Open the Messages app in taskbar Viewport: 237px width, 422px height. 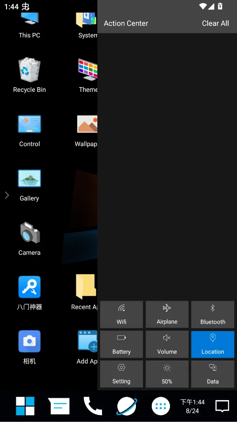point(59,406)
